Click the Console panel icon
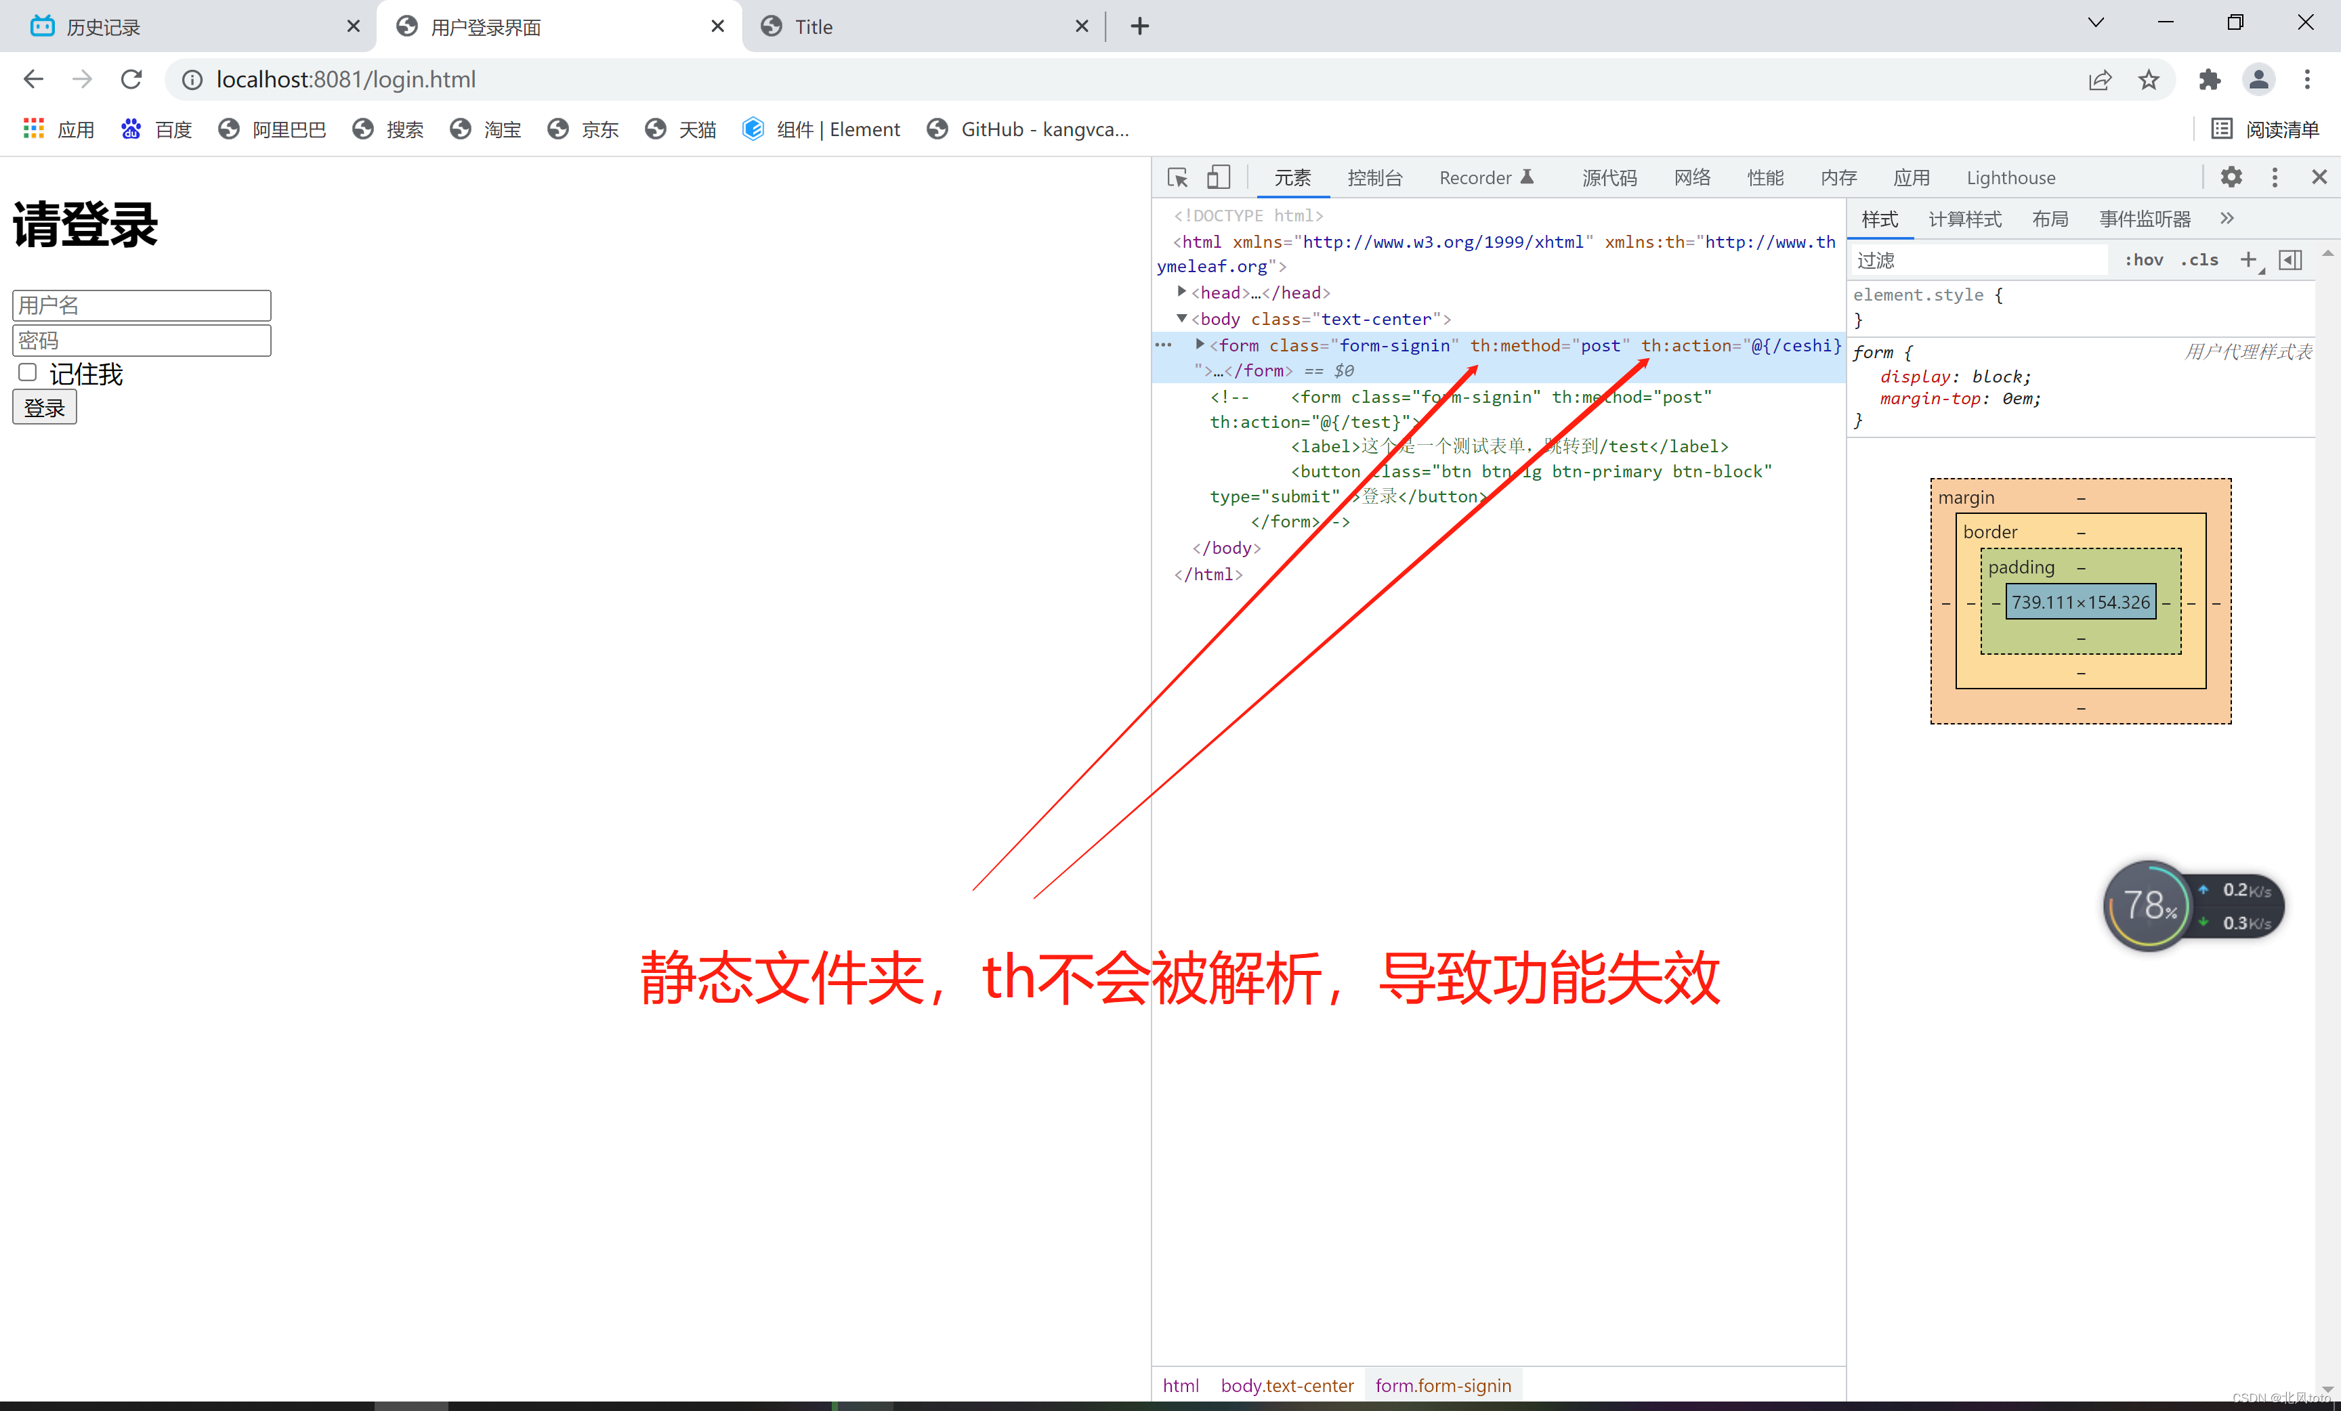Image resolution: width=2341 pixels, height=1411 pixels. click(x=1374, y=177)
